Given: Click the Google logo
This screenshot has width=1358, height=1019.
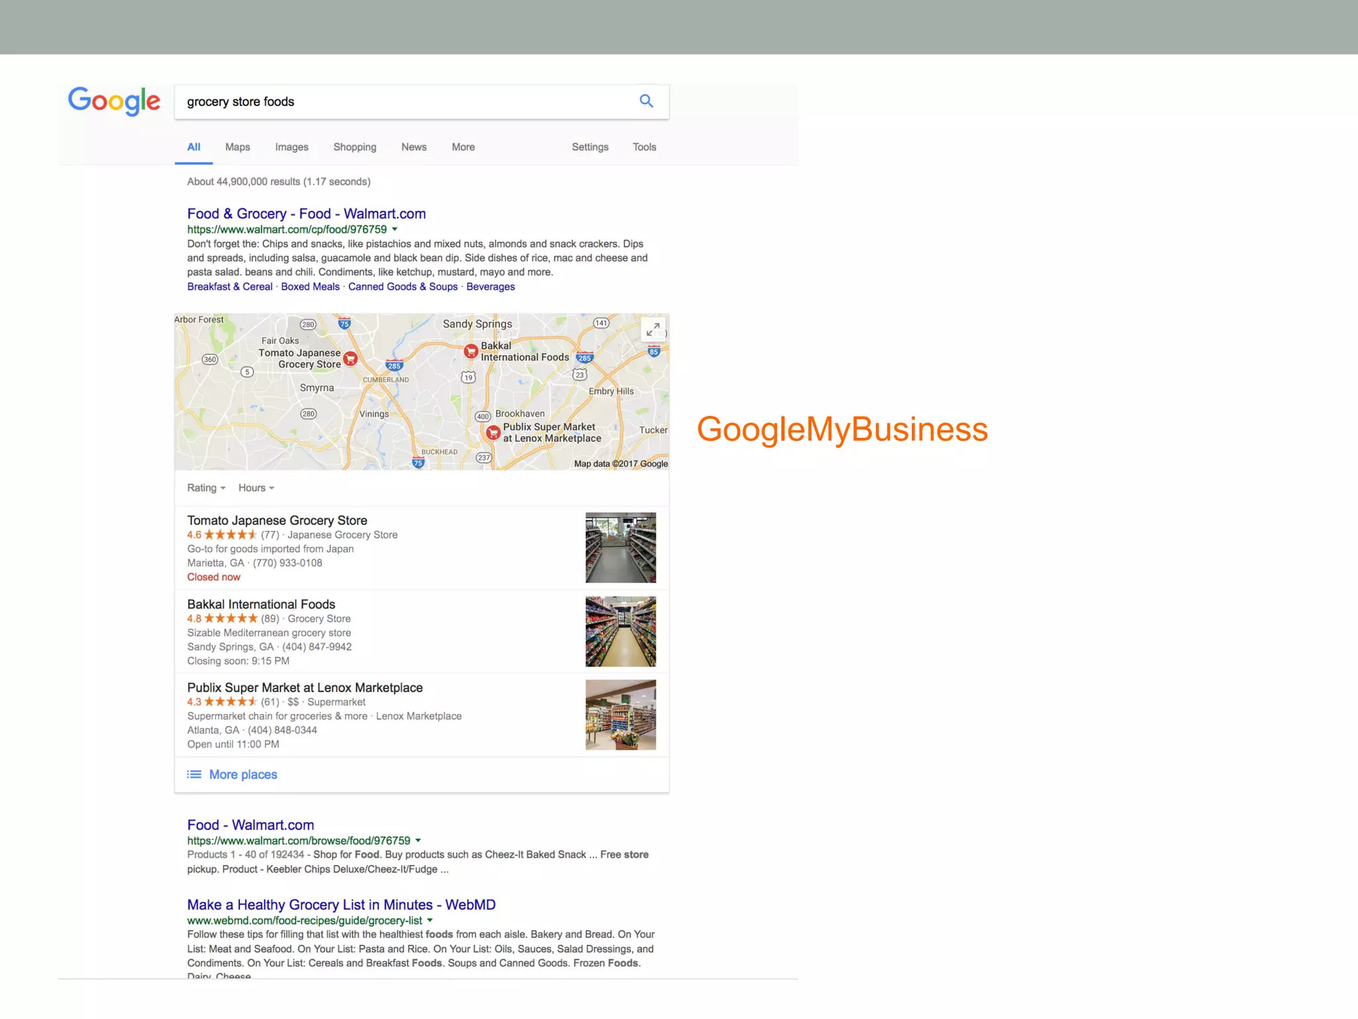Looking at the screenshot, I should pyautogui.click(x=114, y=101).
